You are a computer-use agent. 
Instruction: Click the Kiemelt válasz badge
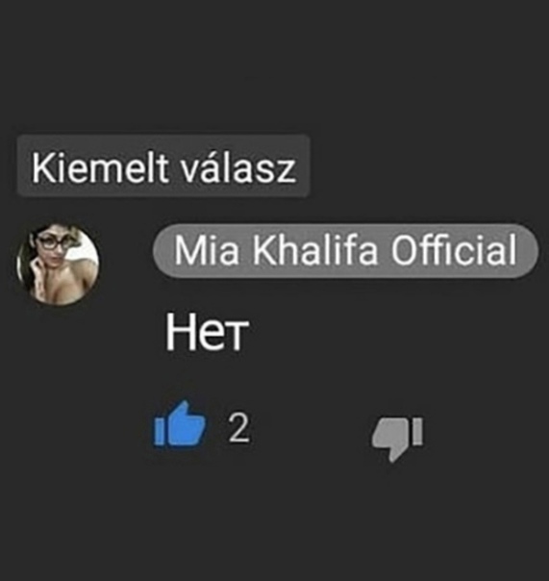[163, 165]
